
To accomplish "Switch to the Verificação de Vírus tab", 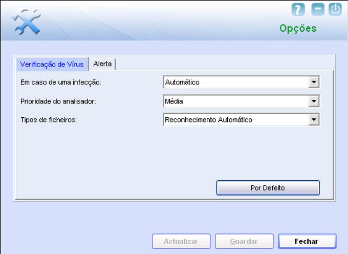I will [x=52, y=65].
